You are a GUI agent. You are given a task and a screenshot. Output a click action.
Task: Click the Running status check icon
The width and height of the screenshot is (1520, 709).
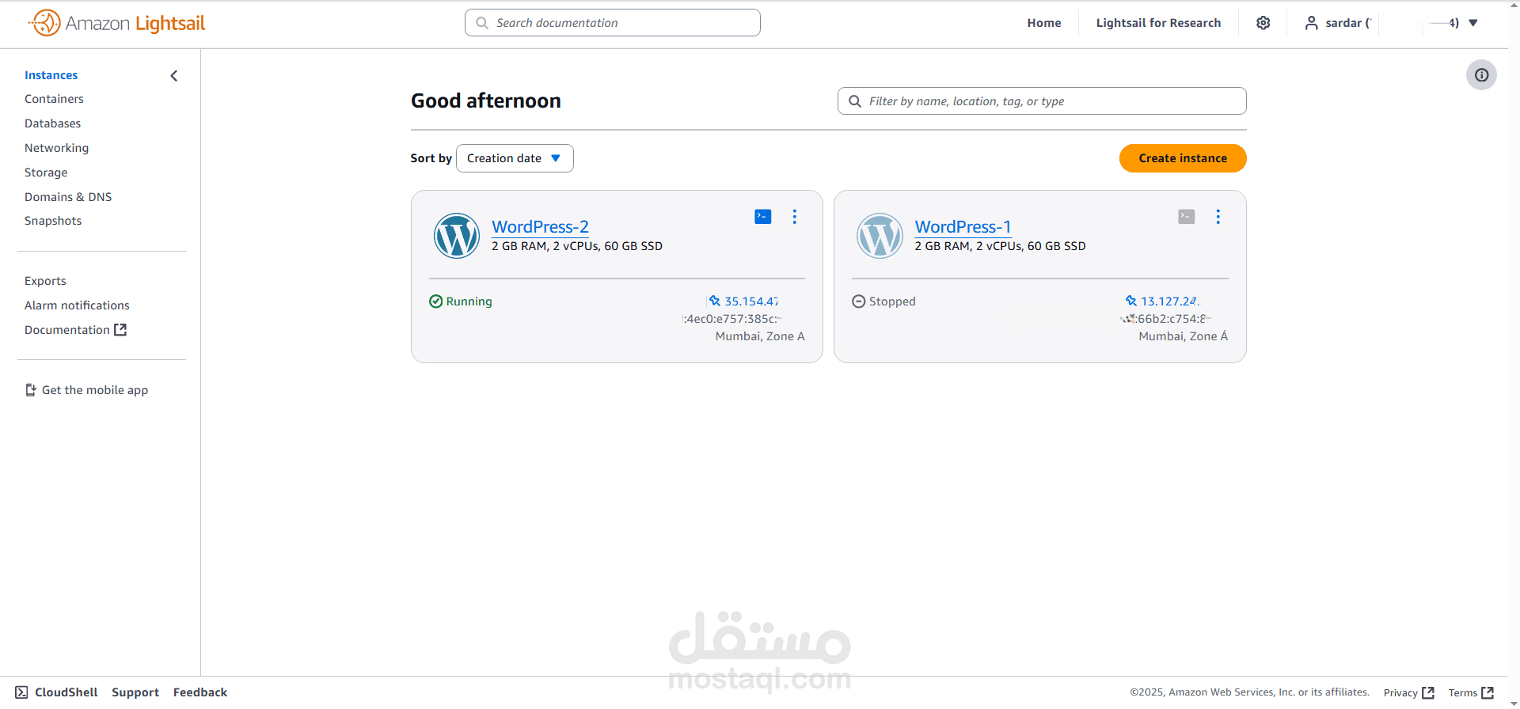(435, 301)
